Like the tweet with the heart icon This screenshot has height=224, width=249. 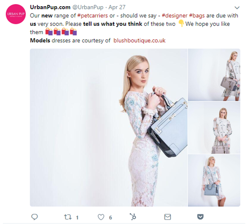coord(101,217)
